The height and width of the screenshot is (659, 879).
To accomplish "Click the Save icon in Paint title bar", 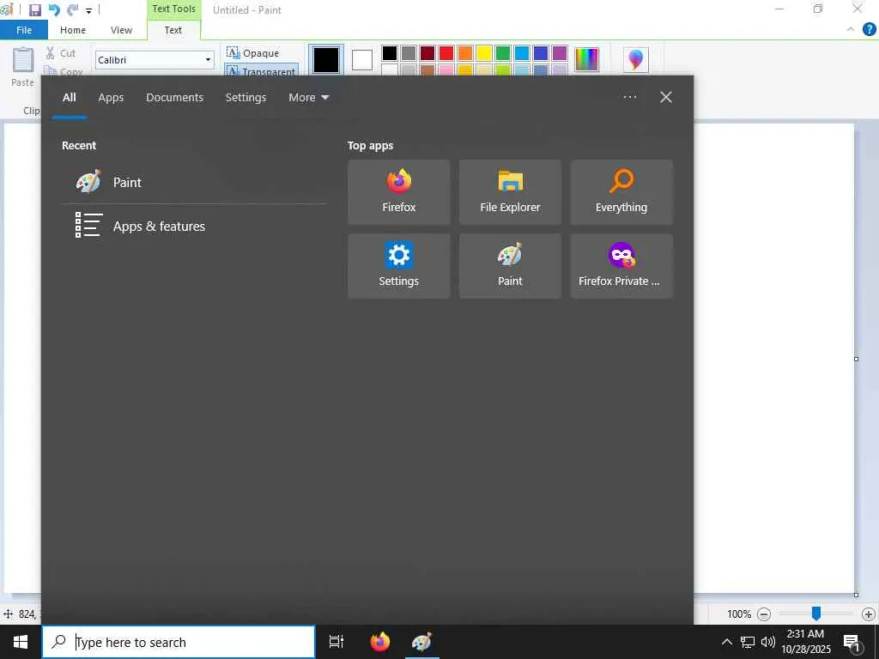I will coord(34,10).
